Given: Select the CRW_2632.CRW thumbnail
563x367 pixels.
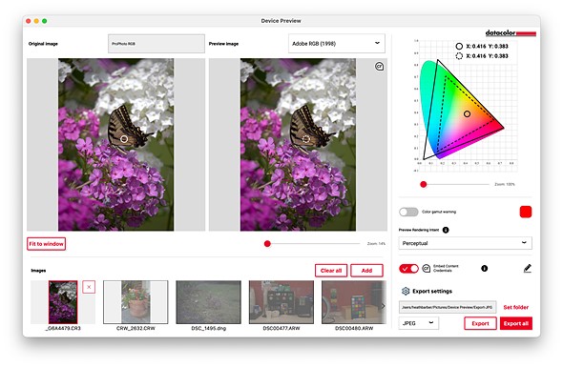Looking at the screenshot, I should 136,302.
